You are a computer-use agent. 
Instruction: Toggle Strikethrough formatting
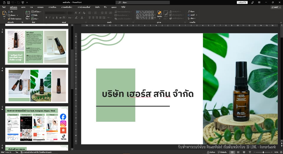[60, 17]
